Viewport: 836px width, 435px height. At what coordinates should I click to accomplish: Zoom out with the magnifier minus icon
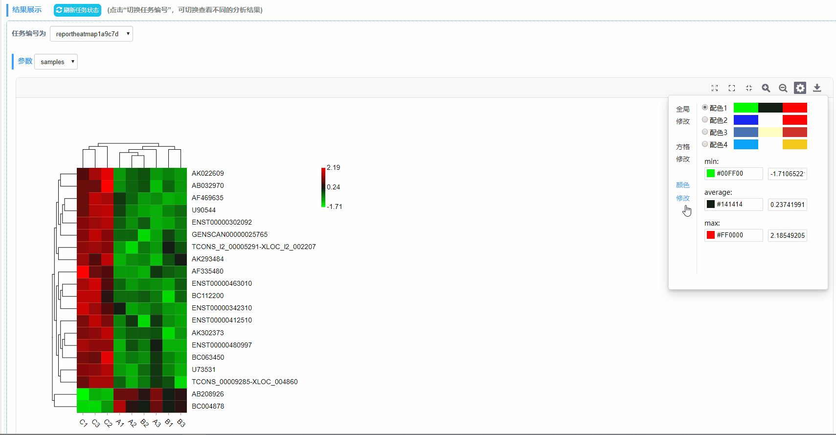783,88
